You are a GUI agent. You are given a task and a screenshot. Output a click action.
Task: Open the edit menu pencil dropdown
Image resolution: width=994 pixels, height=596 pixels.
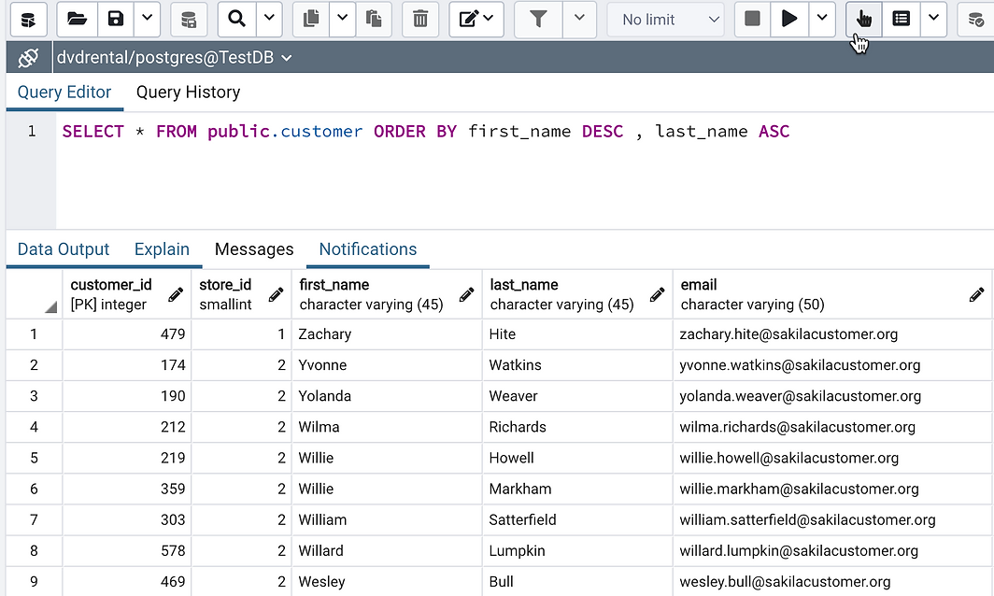(476, 19)
